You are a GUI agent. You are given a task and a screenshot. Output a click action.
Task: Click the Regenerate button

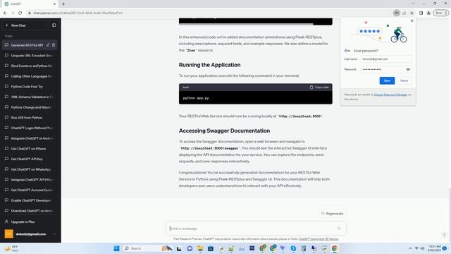point(332,214)
